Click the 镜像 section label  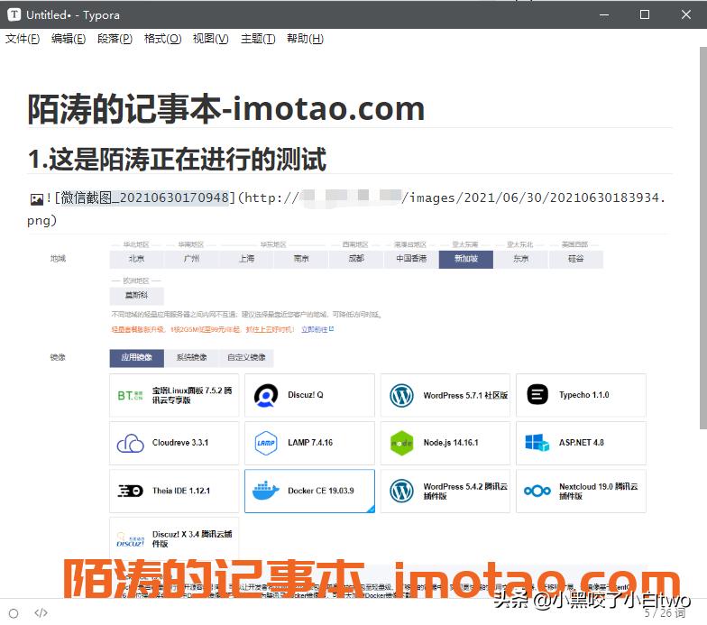coord(58,357)
